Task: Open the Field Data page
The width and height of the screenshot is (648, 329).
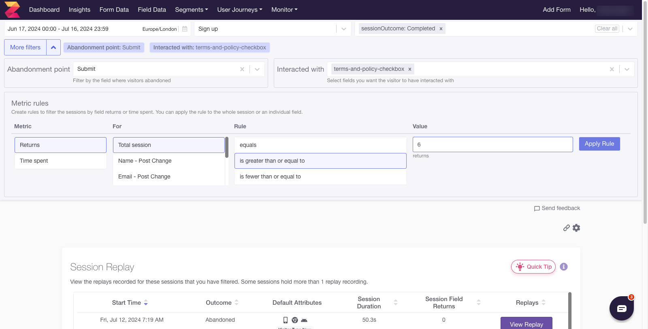Action: tap(152, 10)
